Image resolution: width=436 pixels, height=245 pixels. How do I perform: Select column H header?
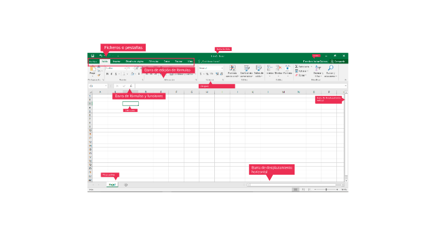click(207, 92)
